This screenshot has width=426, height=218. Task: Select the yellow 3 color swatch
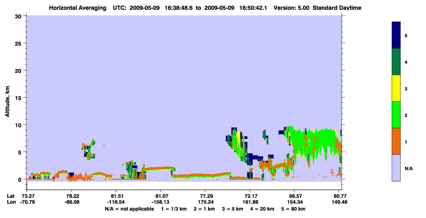396,88
